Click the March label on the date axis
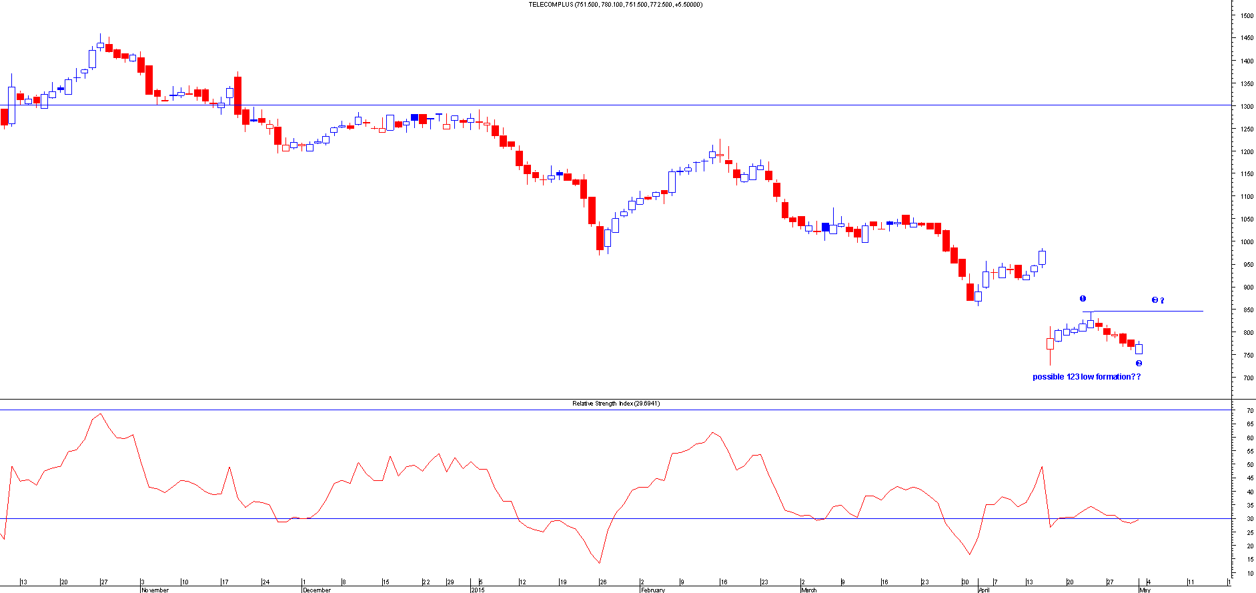 pos(808,590)
